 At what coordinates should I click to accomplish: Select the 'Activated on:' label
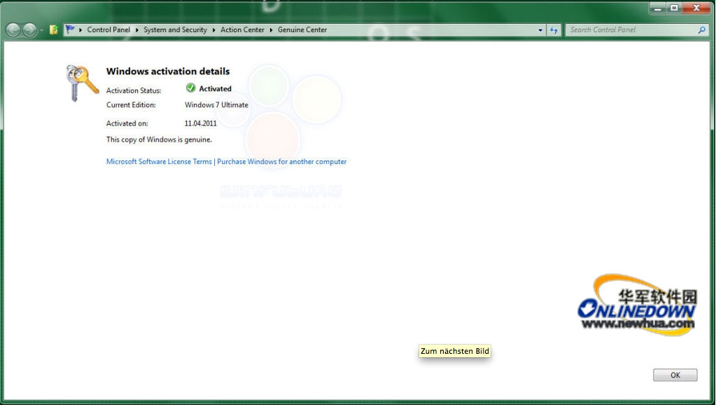point(127,123)
